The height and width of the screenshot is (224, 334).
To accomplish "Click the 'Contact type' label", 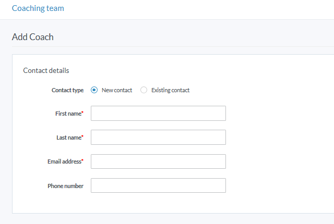I will [67, 90].
